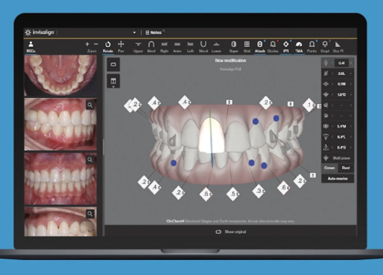Increase the 0.7M value with right arrow
The width and height of the screenshot is (383, 275).
[351, 84]
